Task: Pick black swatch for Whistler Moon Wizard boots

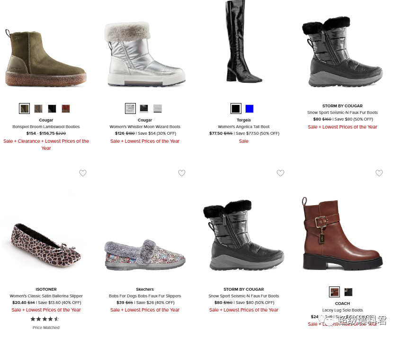Action: click(x=144, y=109)
